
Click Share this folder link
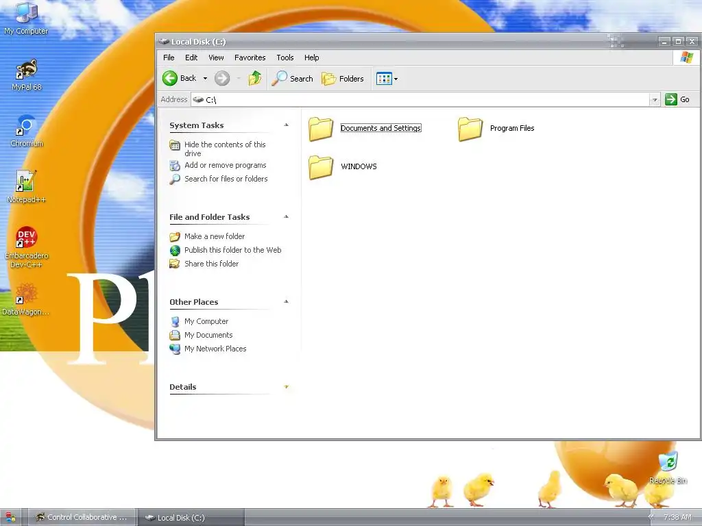coord(211,264)
